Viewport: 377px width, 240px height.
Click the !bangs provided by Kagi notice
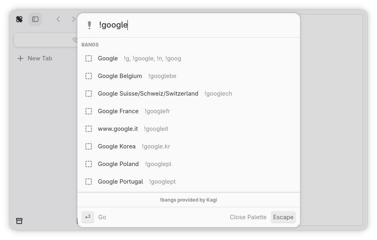coord(188,200)
